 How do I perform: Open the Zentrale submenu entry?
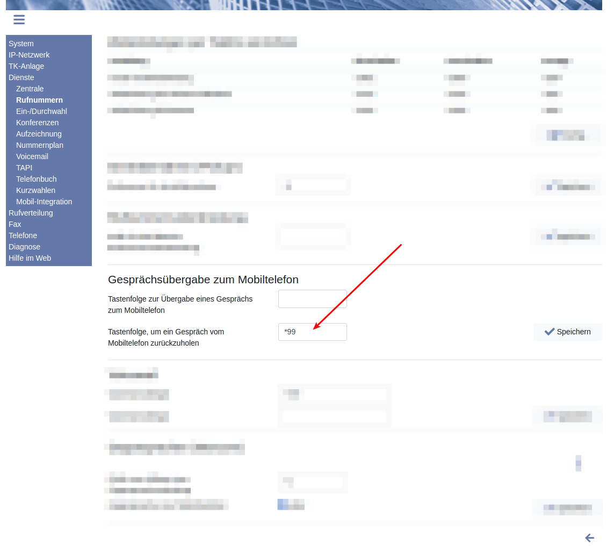click(30, 89)
